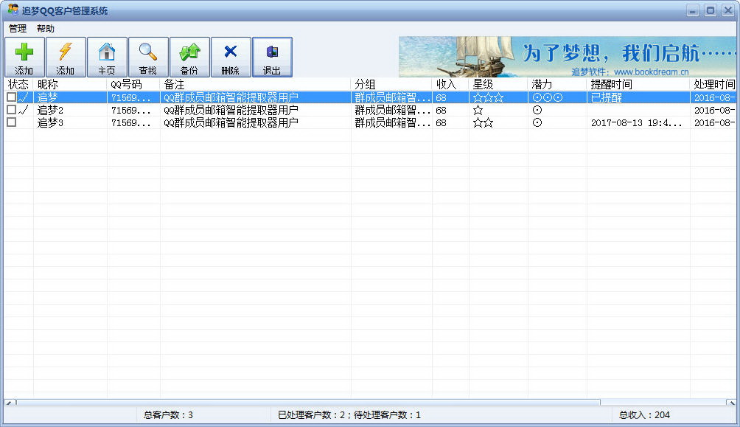Click the 退出 exit toolbar button
This screenshot has height=427, width=740.
[x=272, y=57]
